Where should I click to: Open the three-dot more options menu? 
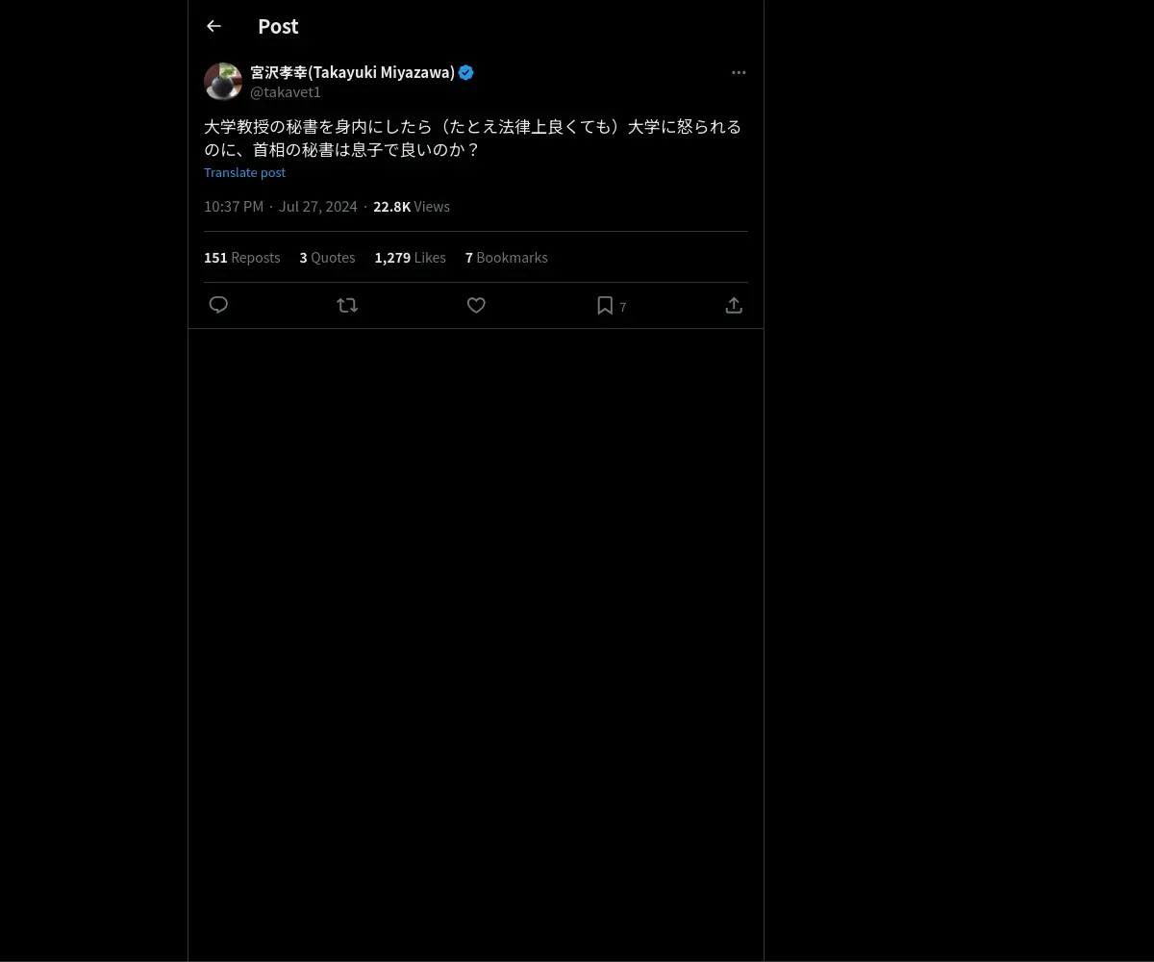(x=739, y=72)
